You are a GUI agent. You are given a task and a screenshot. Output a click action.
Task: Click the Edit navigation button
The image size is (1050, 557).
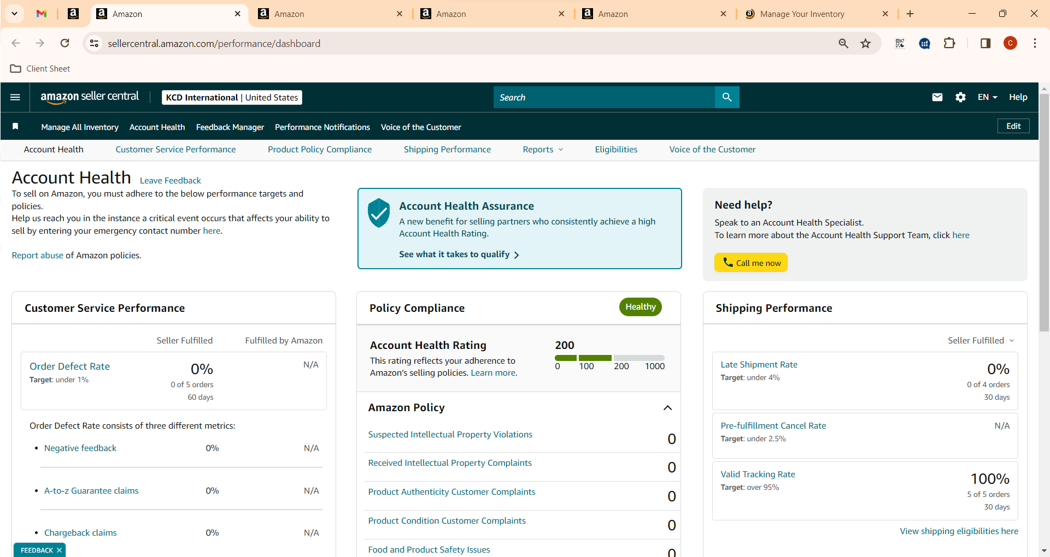(x=1013, y=126)
